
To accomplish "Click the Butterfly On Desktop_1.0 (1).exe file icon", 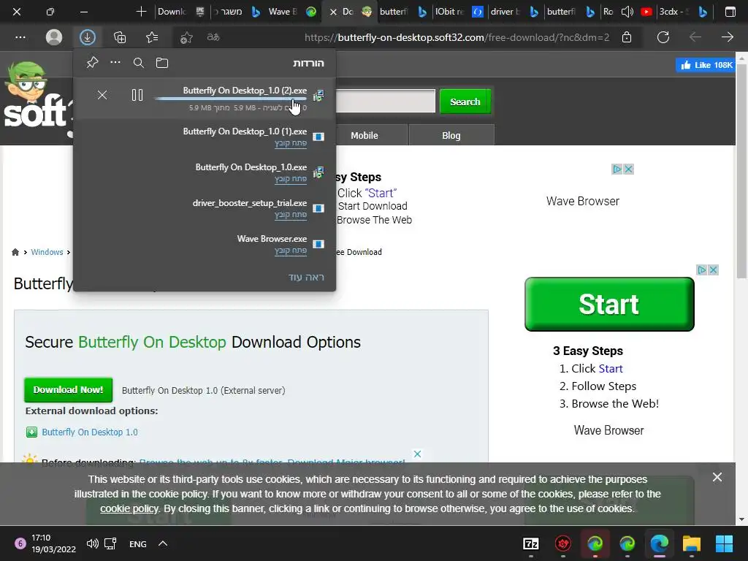I will pos(318,137).
